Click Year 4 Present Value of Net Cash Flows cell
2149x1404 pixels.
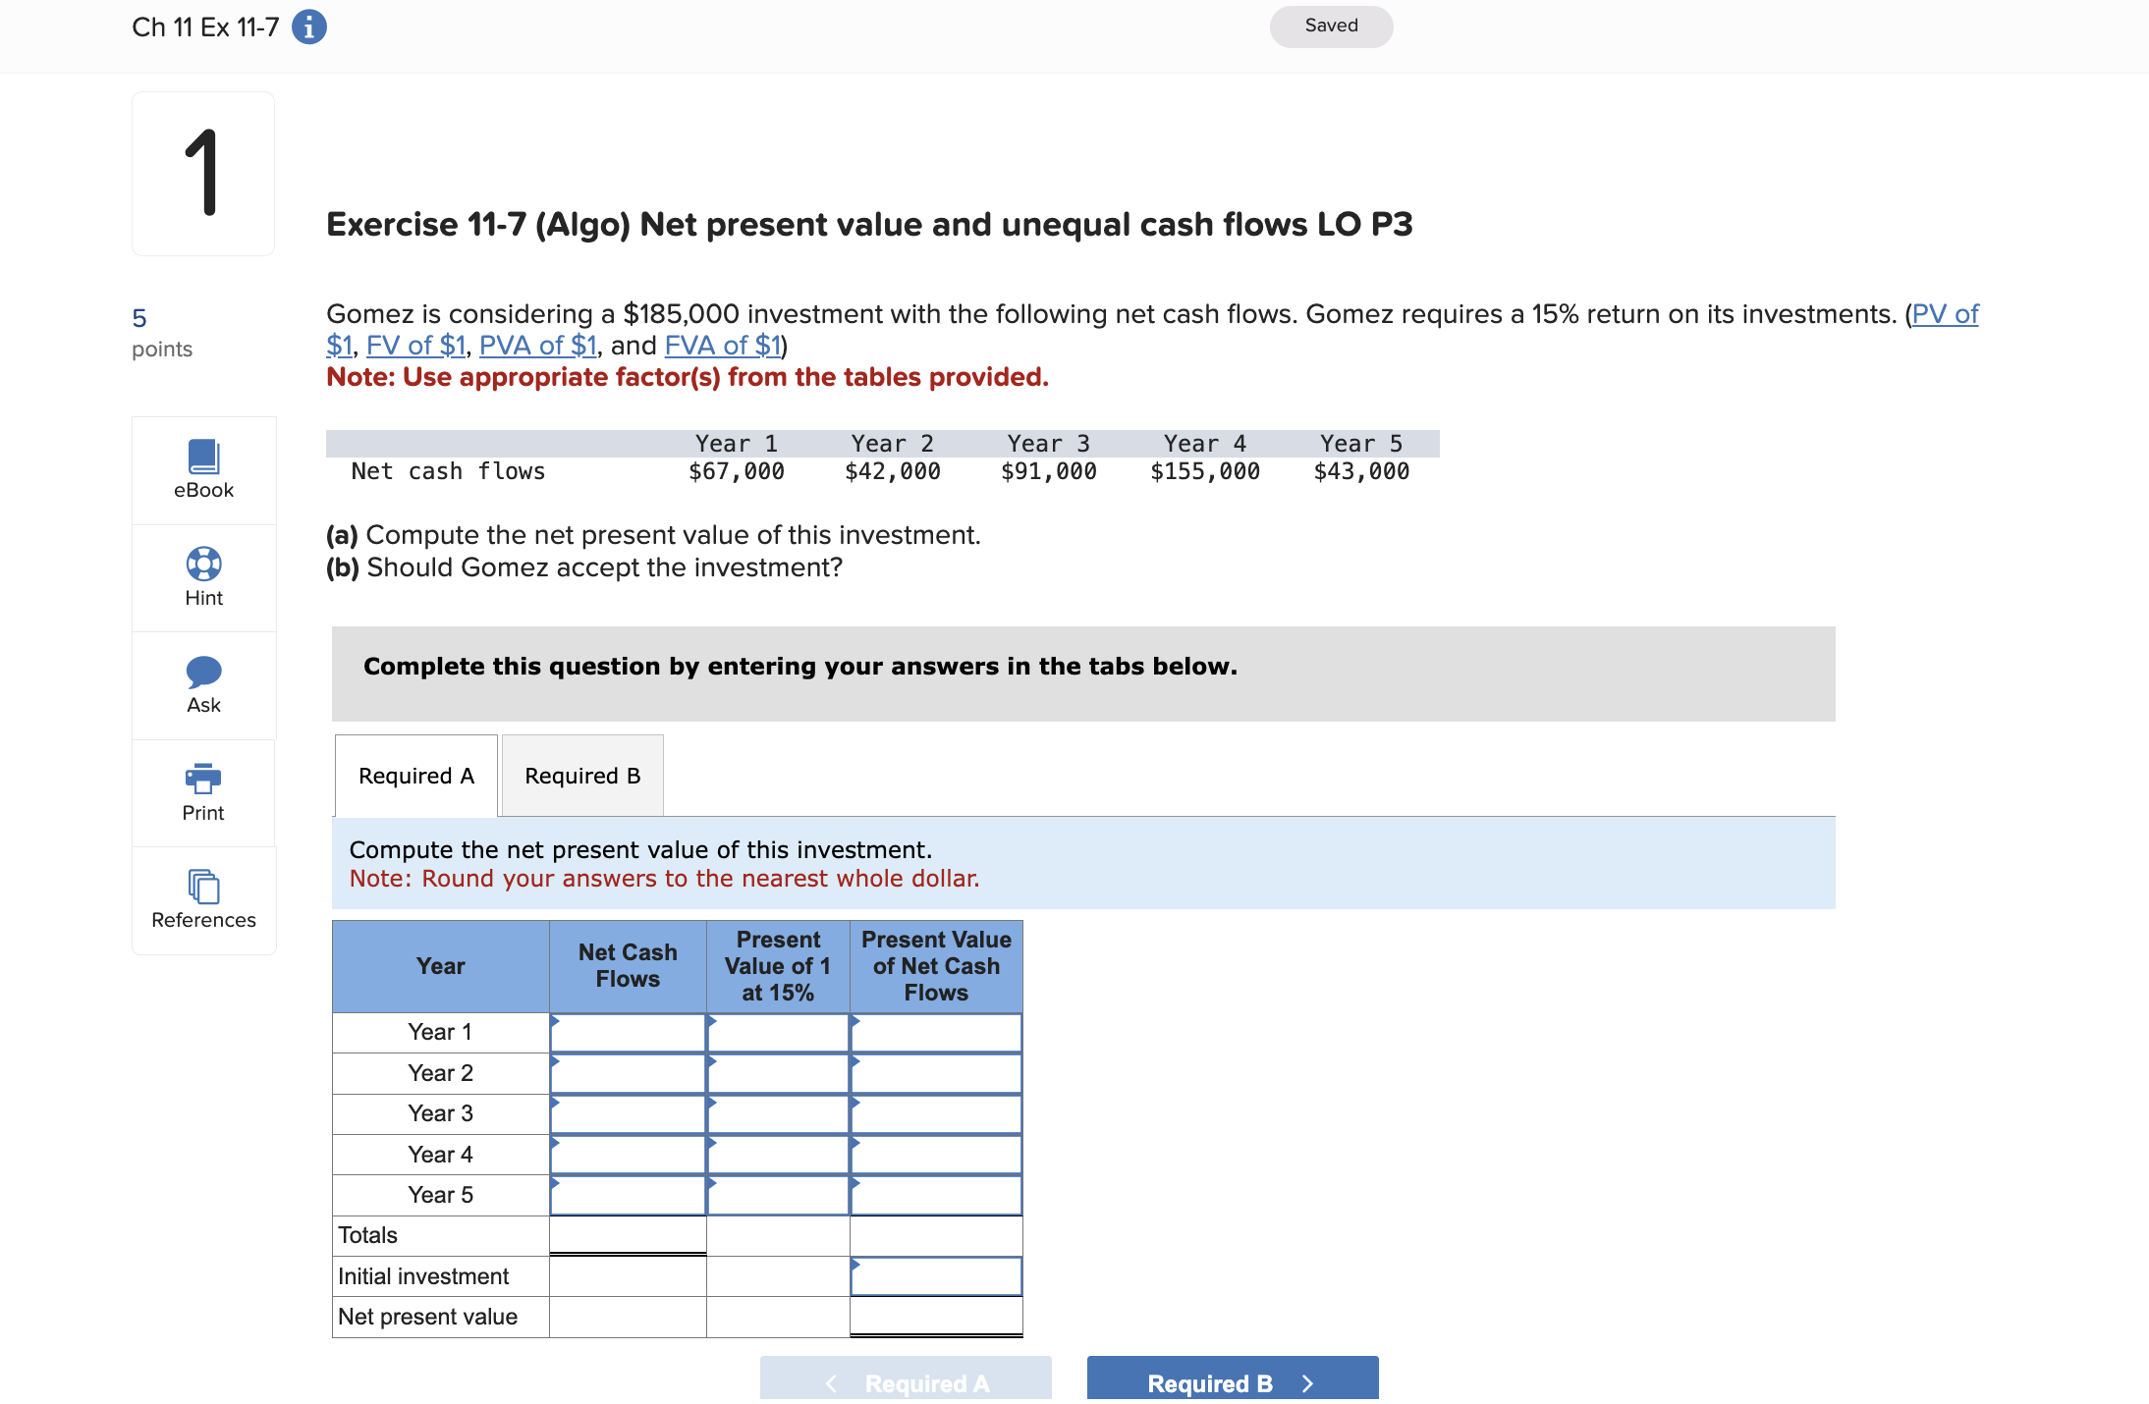[936, 1155]
